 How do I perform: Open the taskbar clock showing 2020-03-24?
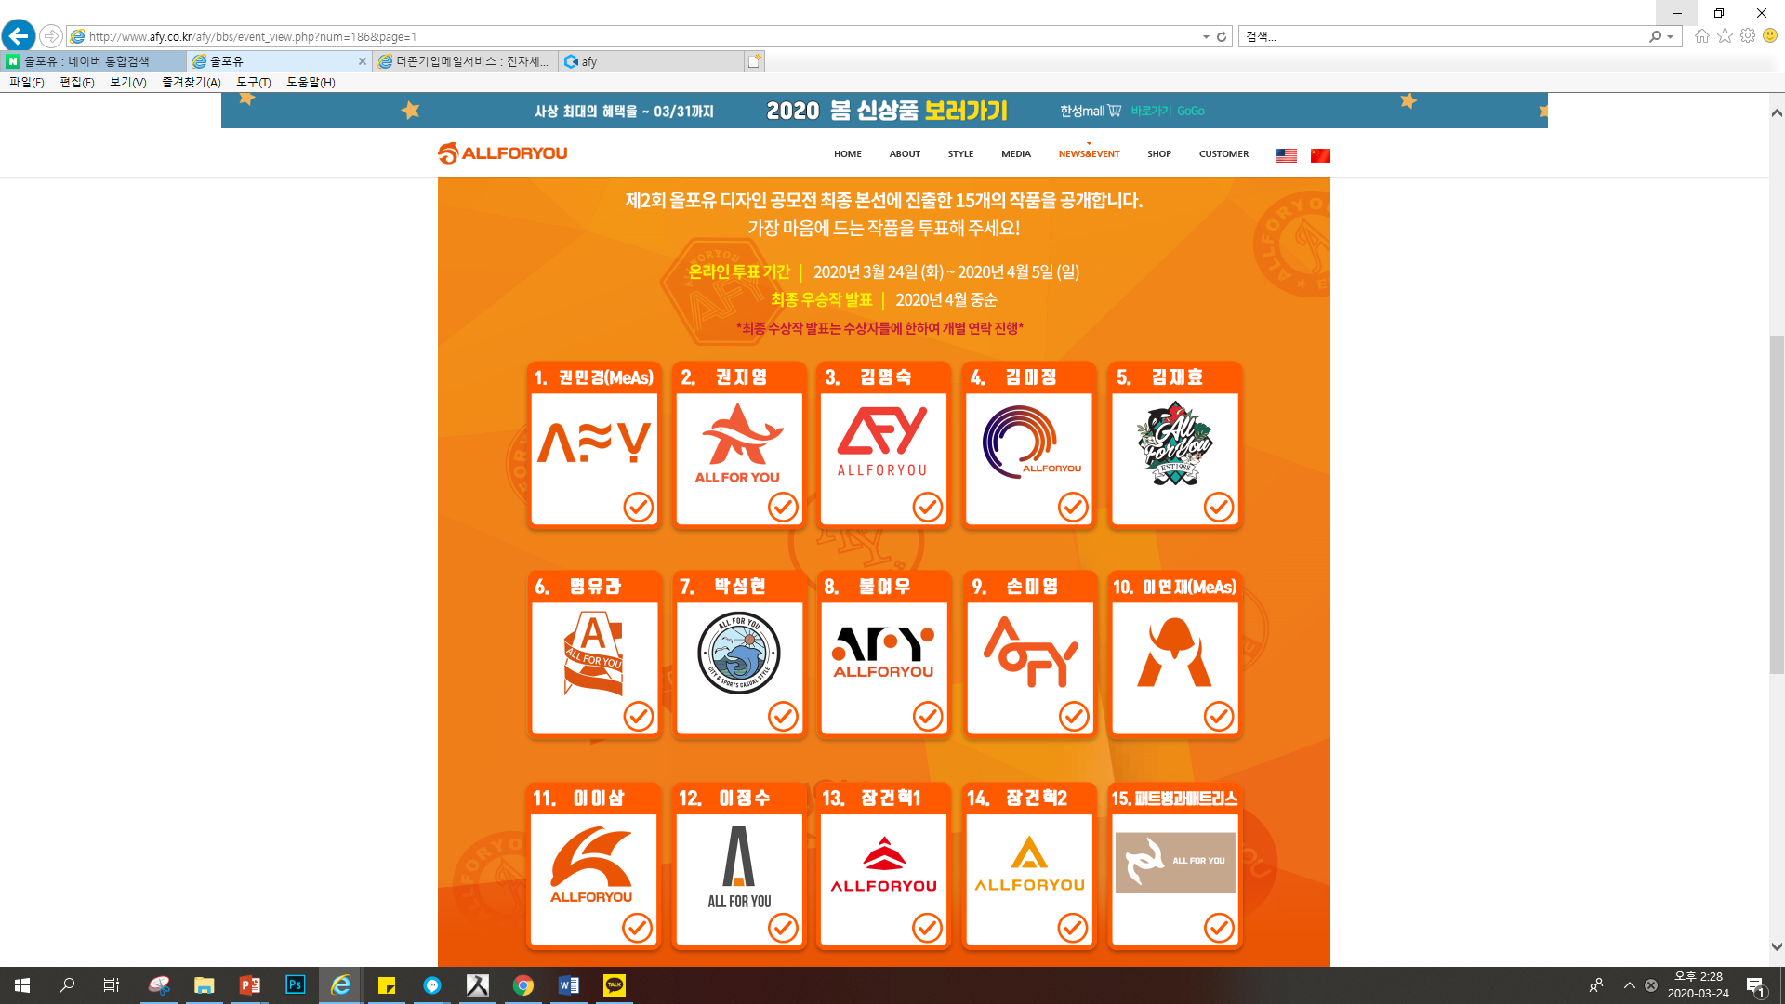1698,985
